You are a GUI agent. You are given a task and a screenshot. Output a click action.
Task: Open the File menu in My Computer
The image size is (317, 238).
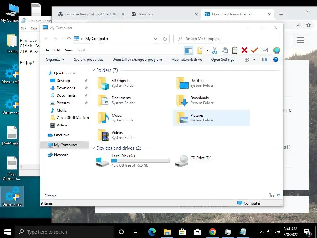(x=46, y=50)
